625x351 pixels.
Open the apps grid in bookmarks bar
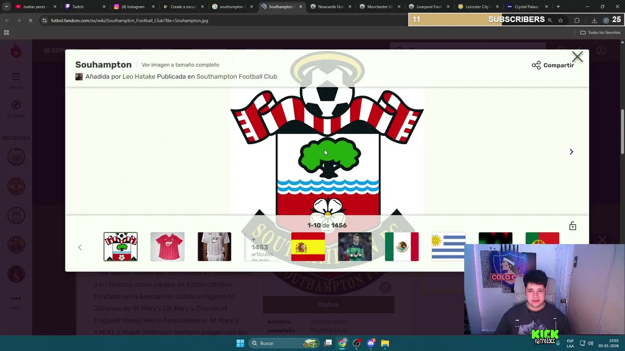pyautogui.click(x=6, y=33)
